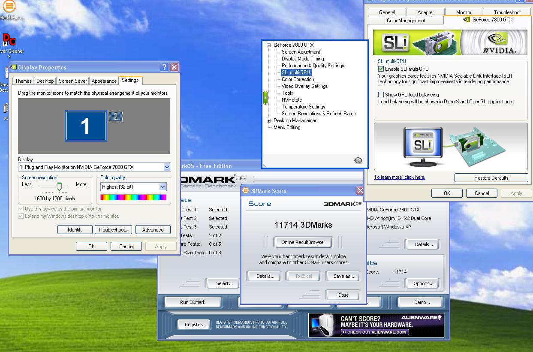533x352 pixels.
Task: Select Color Correction tree item
Action: click(x=298, y=79)
